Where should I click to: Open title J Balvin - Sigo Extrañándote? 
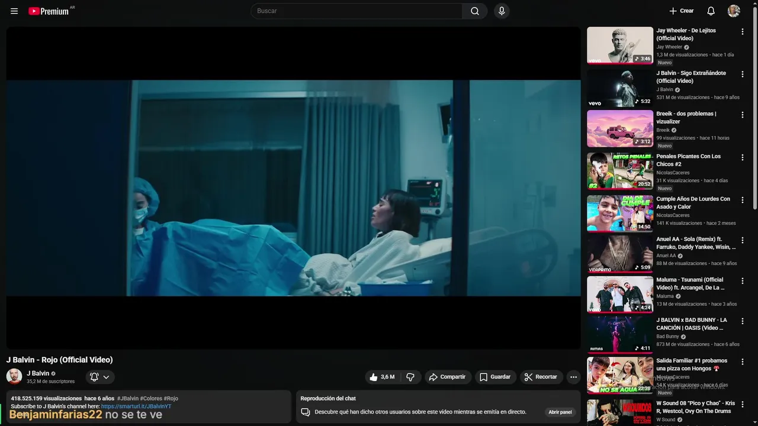pyautogui.click(x=691, y=77)
